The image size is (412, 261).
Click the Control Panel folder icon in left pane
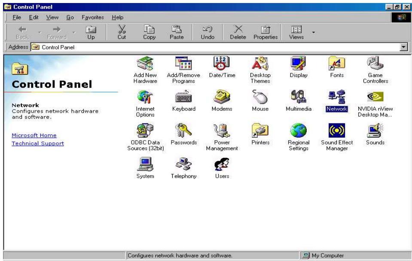[x=20, y=69]
